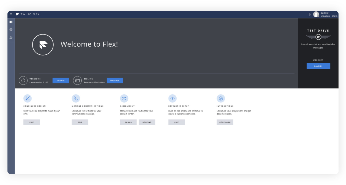Screen dimensions: 346x185
Task: Click the 'Manage skills and routing' description
Action: click(x=136, y=112)
